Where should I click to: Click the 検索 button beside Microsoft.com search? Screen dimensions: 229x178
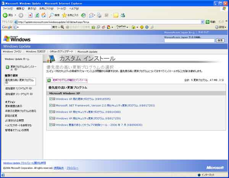pos(220,40)
